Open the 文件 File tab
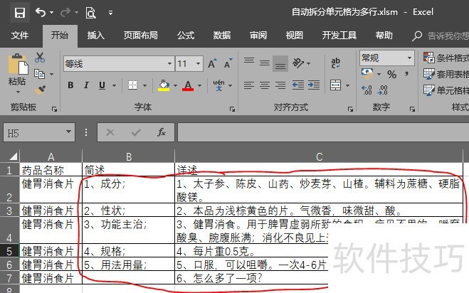The height and width of the screenshot is (293, 469). [20, 36]
